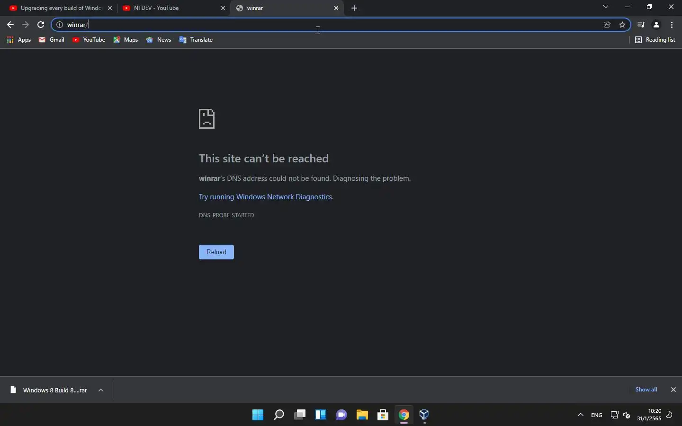The image size is (682, 426).
Task: Open the News bookmark
Action: tap(159, 40)
